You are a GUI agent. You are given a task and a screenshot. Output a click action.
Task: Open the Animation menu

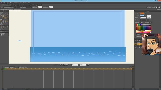pos(16,3)
